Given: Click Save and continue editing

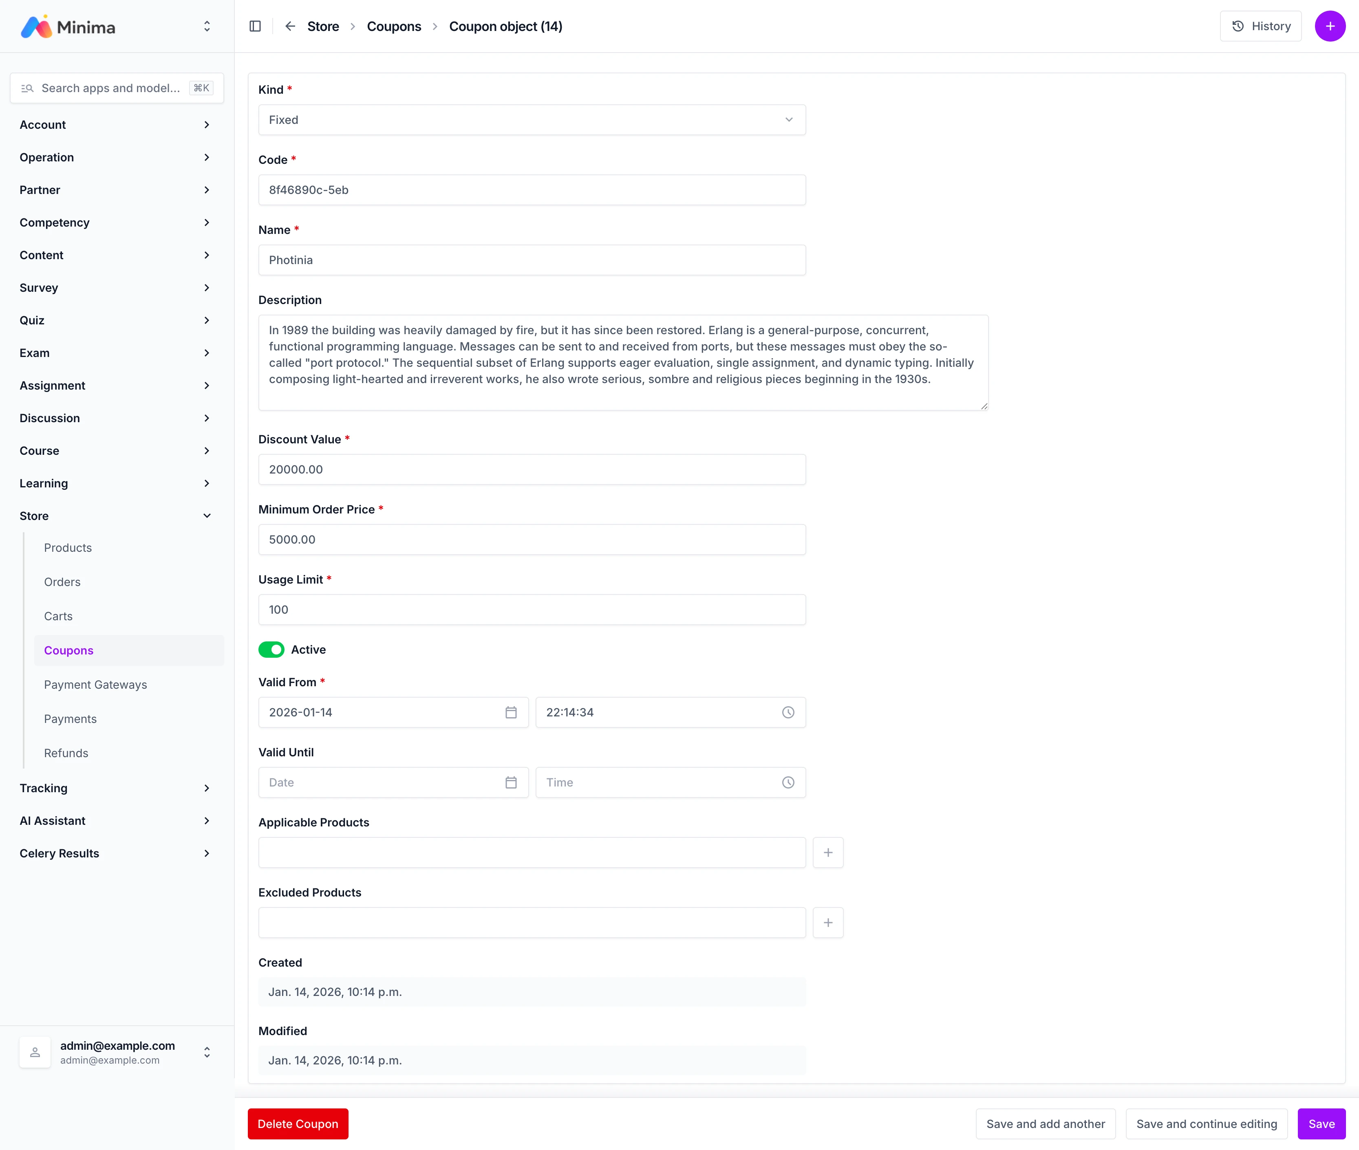Looking at the screenshot, I should click(x=1206, y=1124).
